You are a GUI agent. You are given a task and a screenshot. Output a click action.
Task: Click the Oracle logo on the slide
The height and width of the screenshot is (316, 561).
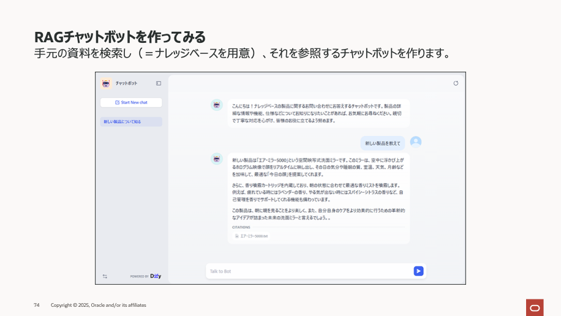tap(535, 308)
